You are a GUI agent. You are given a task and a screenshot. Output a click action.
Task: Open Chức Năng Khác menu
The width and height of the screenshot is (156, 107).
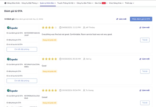pyautogui.click(x=116, y=3)
